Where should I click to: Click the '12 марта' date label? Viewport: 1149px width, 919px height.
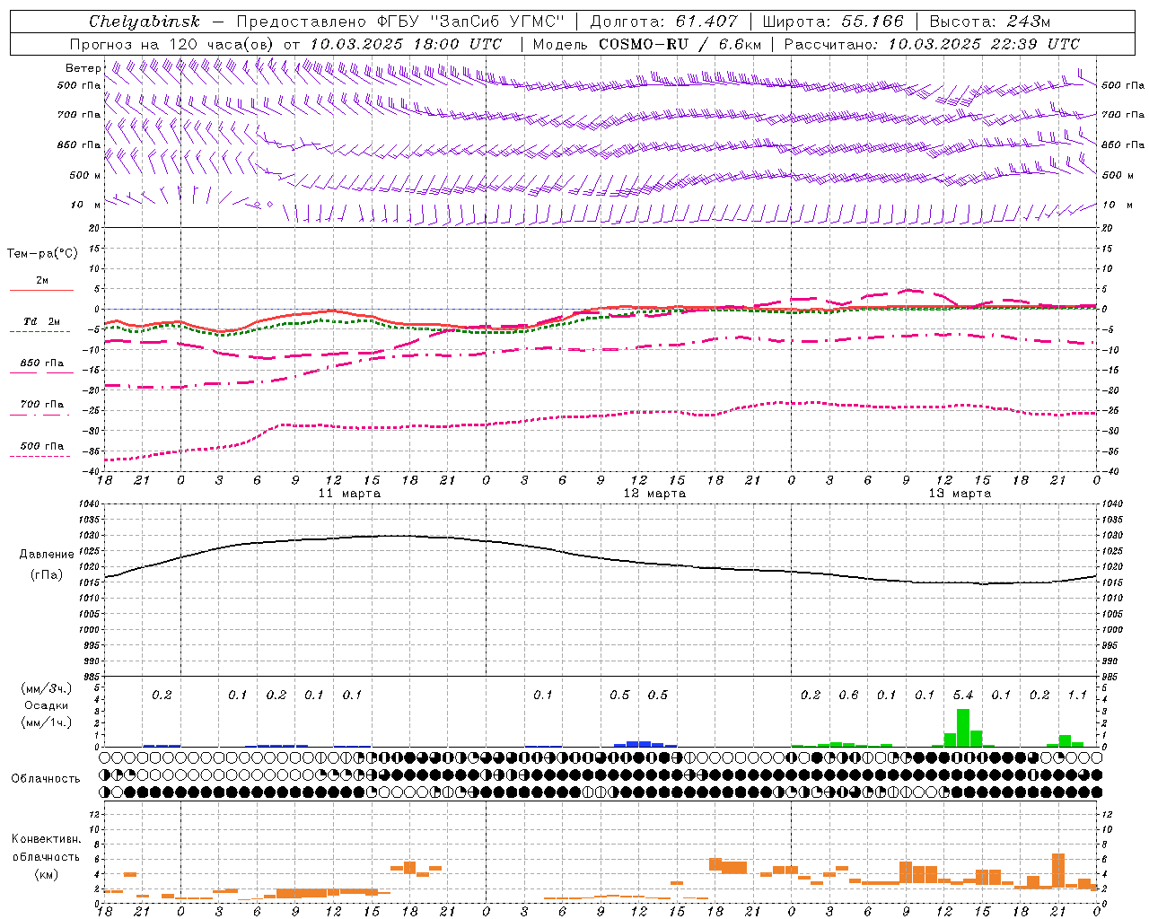[x=655, y=494]
